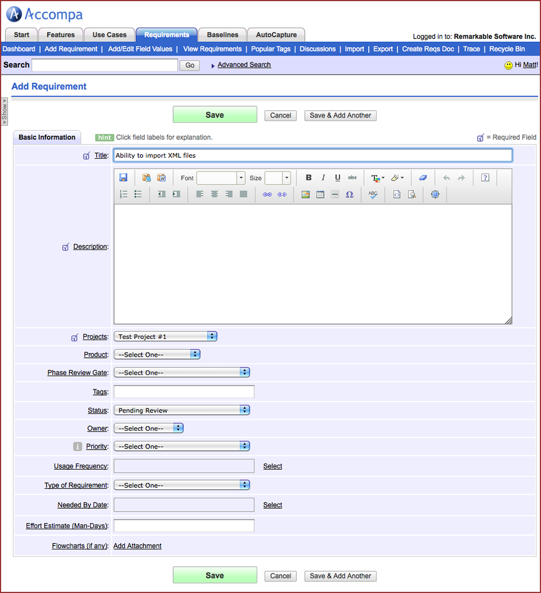Insert a numbered list in description
This screenshot has height=593, width=541.
pos(123,194)
